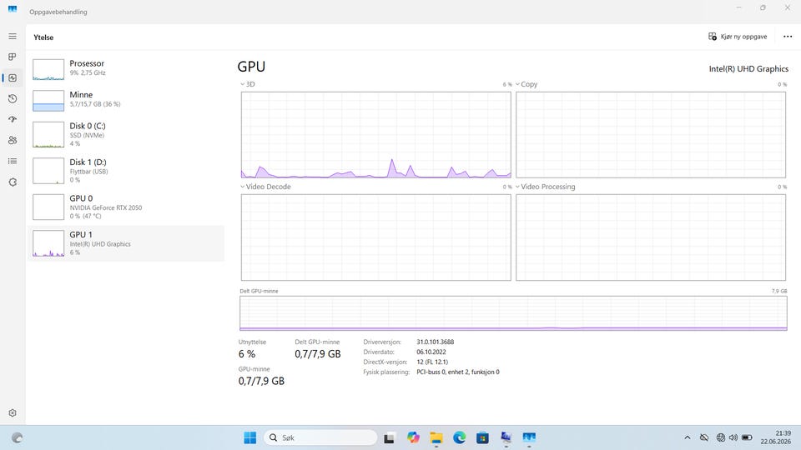This screenshot has width=801, height=450.
Task: Select GPU 0 NVIDIA GeForce entry
Action: tap(126, 207)
